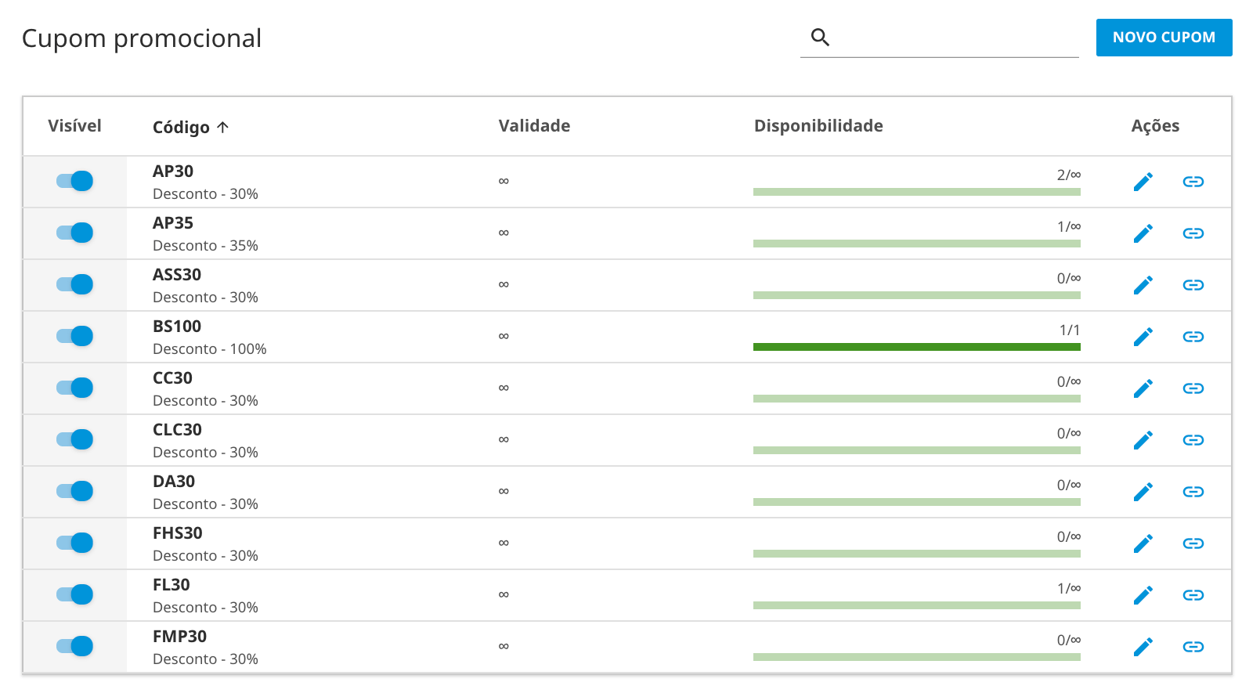Click the BS100 1/1 availability bar
The height and width of the screenshot is (686, 1242).
[x=917, y=347]
